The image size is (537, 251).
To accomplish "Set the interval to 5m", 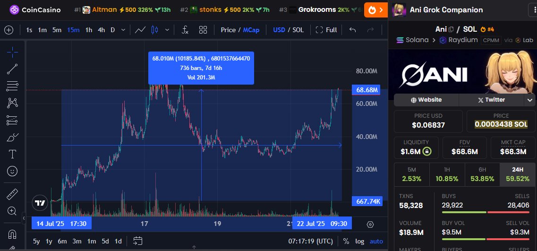I will coord(57,30).
